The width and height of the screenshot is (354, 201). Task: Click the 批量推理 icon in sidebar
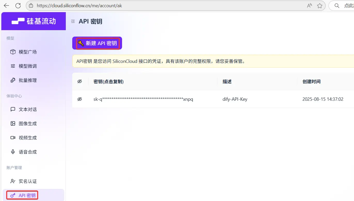pyautogui.click(x=13, y=80)
